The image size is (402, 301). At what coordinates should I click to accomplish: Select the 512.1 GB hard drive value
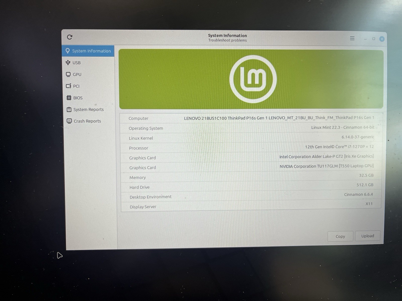(x=365, y=185)
